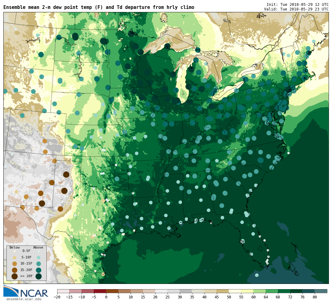Click the '0' color bar tick label
Screen dimensions: 332x303
tap(106, 297)
